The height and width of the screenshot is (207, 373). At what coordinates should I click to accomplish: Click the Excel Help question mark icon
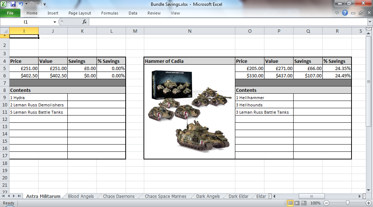click(345, 13)
